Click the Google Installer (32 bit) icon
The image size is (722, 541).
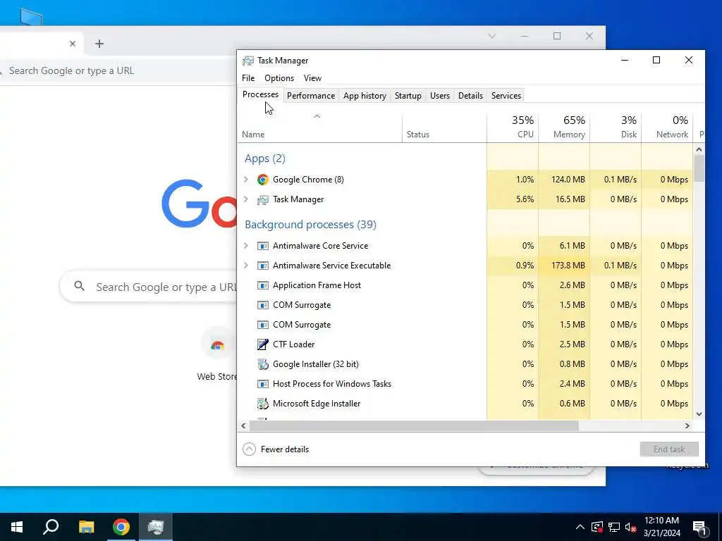pos(262,364)
